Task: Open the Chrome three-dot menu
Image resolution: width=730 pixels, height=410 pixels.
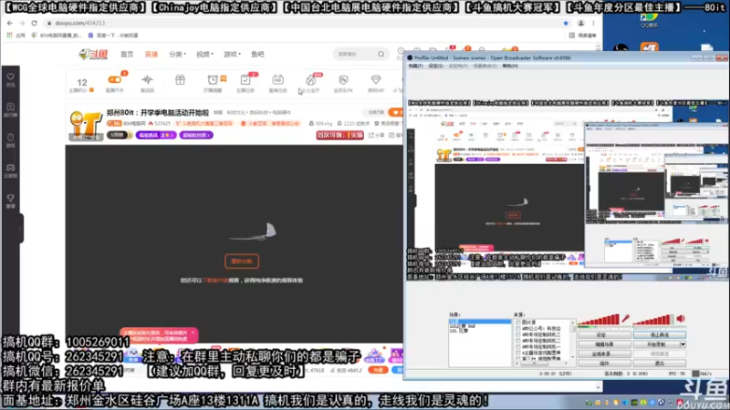Action: coord(594,23)
